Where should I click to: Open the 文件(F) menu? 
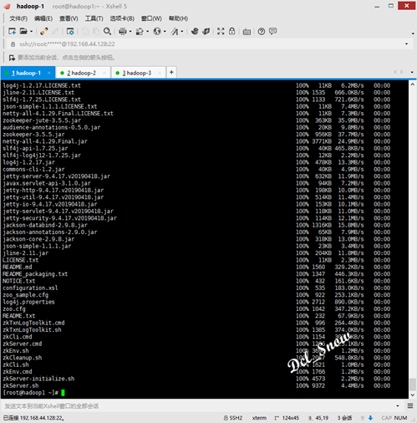tap(18, 18)
